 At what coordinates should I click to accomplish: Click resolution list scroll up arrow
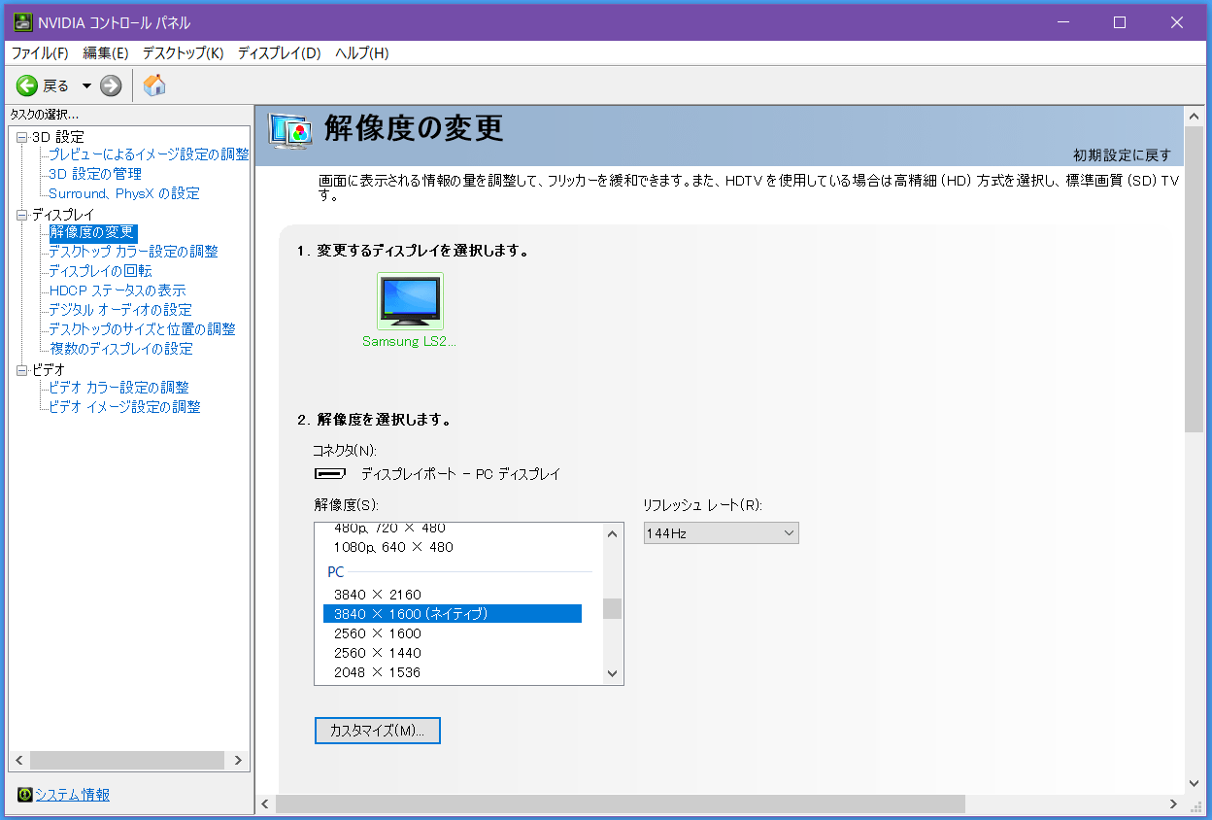[x=612, y=533]
